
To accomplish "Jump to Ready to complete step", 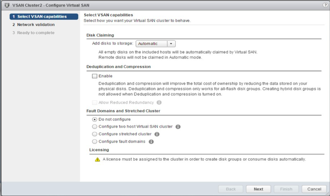I will (x=36, y=32).
